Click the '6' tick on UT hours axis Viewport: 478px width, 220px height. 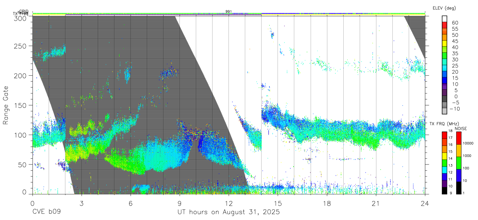(x=130, y=203)
